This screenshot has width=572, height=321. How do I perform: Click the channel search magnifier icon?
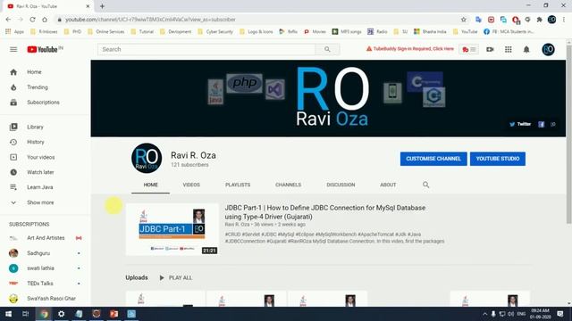pyautogui.click(x=425, y=185)
